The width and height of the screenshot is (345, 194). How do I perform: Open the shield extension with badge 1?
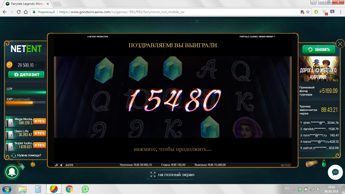325,12
